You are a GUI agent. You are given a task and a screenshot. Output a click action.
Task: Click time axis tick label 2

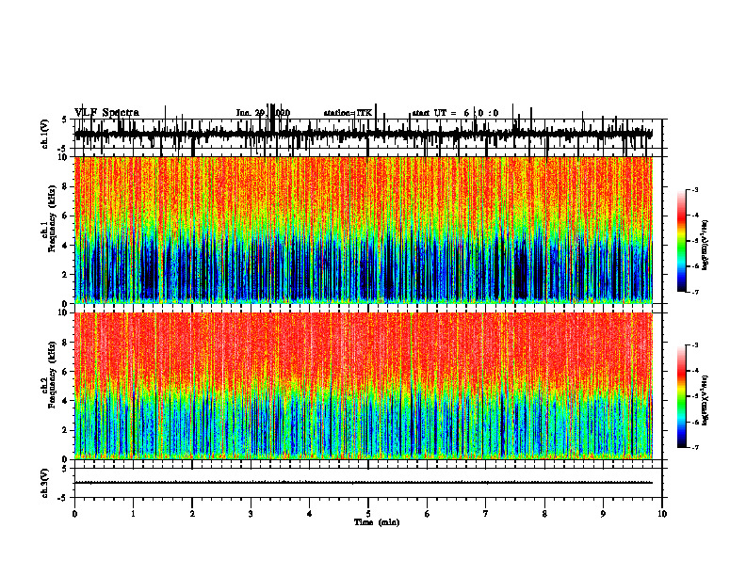coord(192,514)
